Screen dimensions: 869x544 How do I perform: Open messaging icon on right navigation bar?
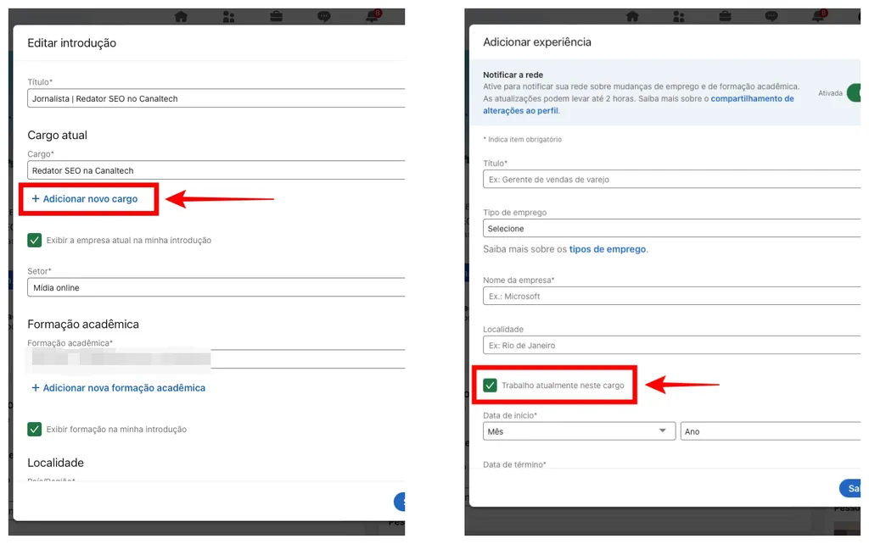coord(771,15)
